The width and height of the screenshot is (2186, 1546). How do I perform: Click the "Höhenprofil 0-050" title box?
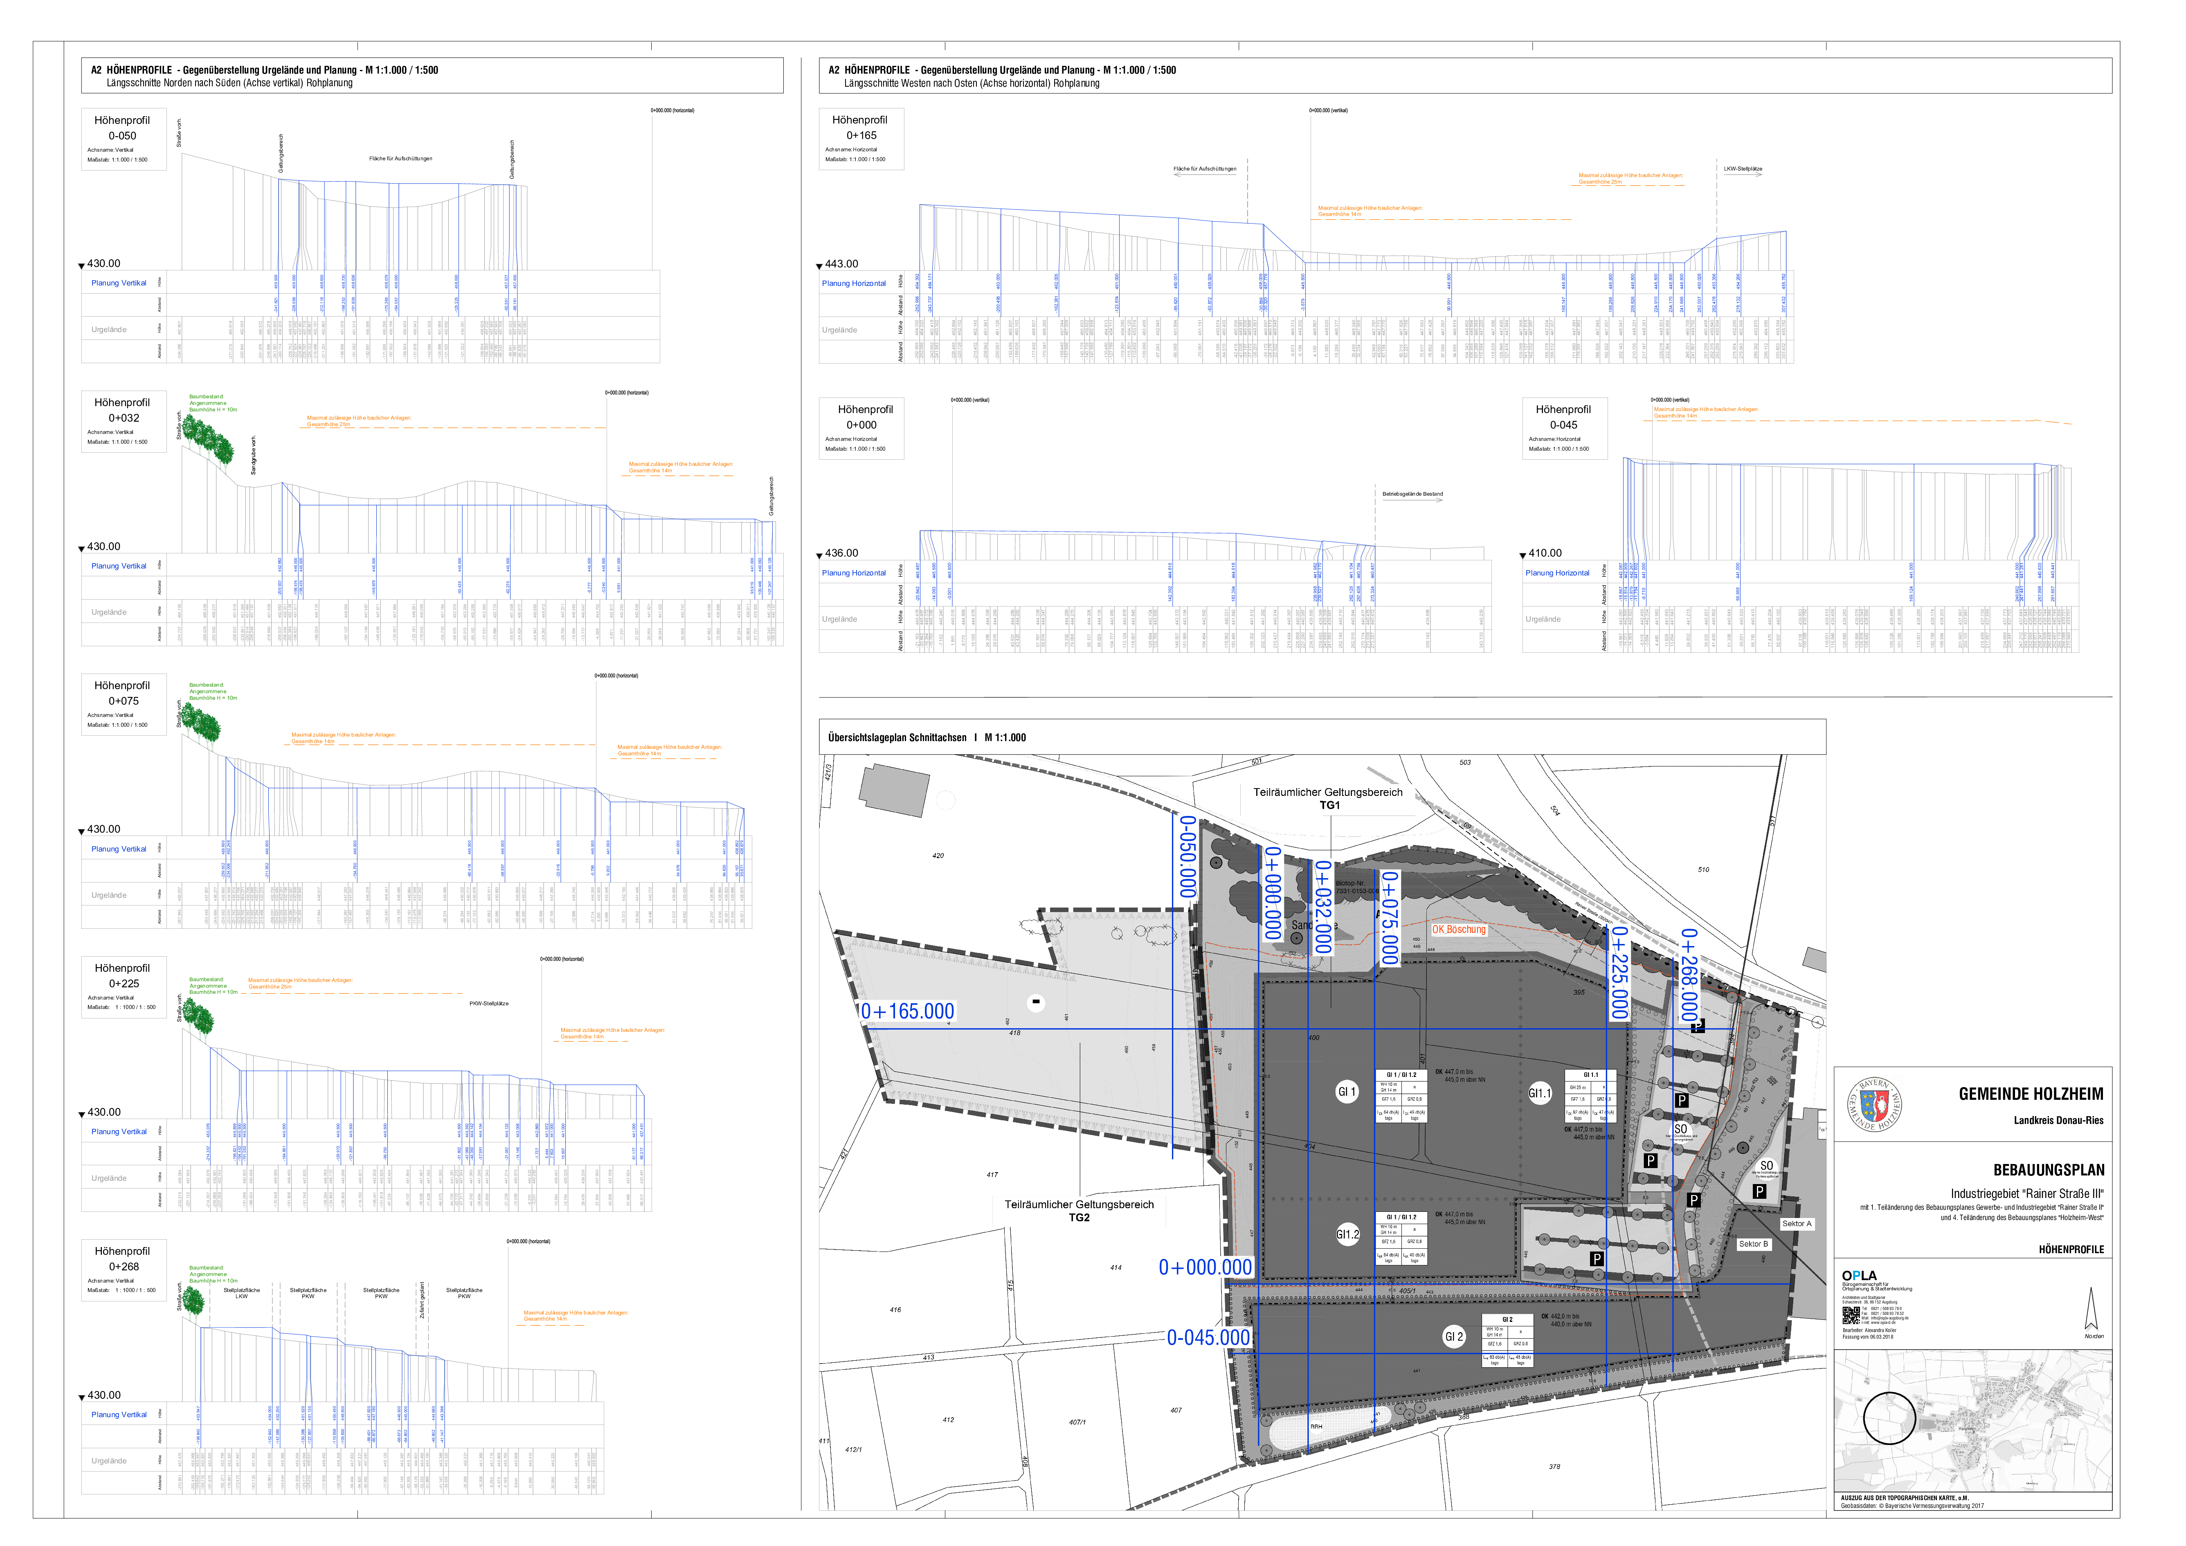coord(124,139)
